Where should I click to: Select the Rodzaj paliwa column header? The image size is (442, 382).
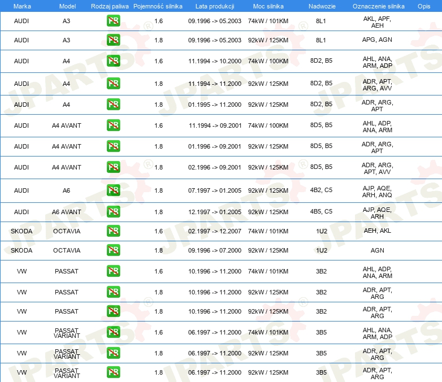coord(110,6)
